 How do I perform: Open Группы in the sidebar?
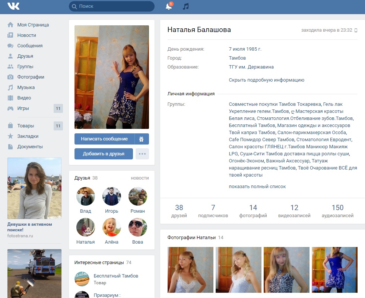(x=25, y=67)
